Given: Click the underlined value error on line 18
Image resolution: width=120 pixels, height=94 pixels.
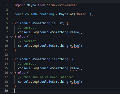Looking at the screenshot, I should [75, 82].
